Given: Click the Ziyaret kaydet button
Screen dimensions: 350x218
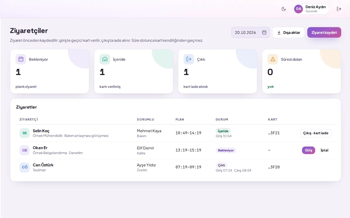Looking at the screenshot, I should 324,32.
